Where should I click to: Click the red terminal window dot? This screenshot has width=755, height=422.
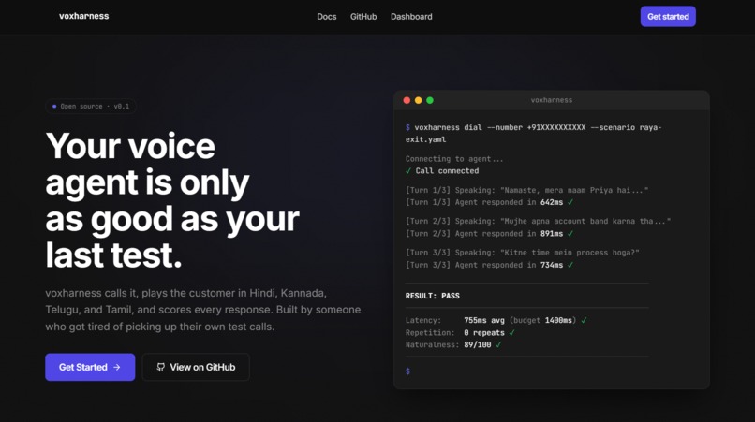[x=407, y=100]
